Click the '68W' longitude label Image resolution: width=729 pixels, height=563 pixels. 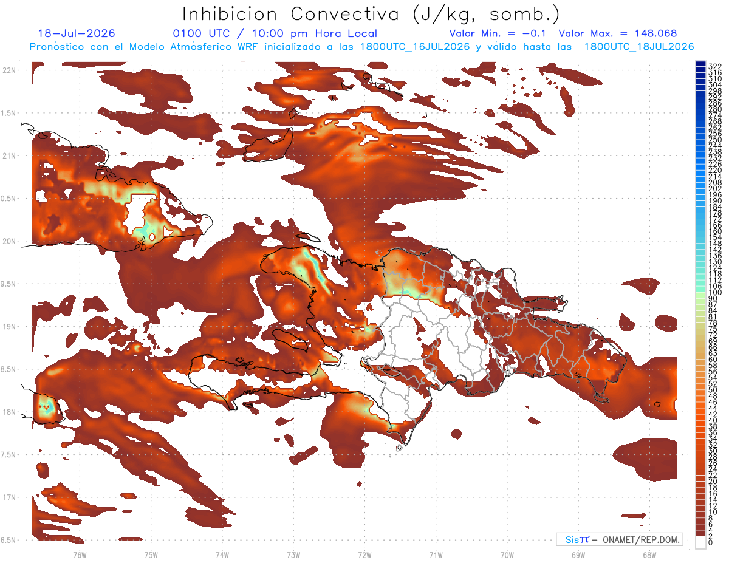point(649,554)
